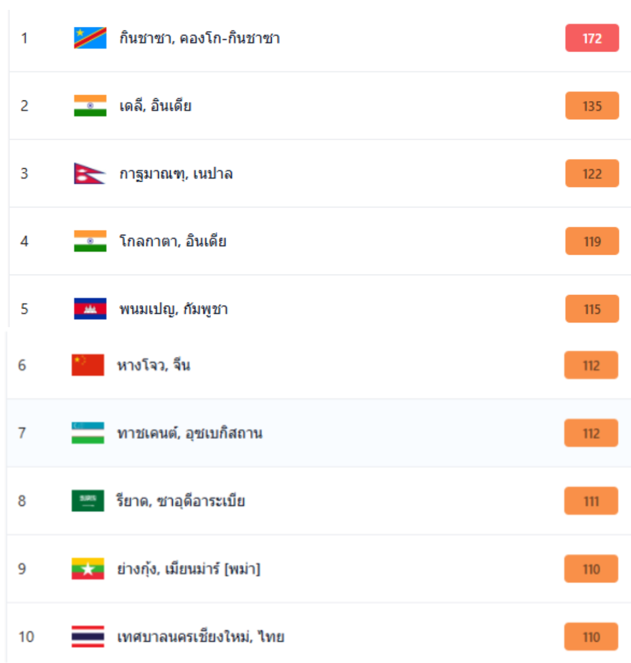Click the Thailand flag icon

pyautogui.click(x=87, y=636)
